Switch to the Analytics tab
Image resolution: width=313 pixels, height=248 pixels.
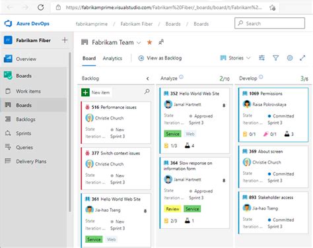pyautogui.click(x=112, y=58)
